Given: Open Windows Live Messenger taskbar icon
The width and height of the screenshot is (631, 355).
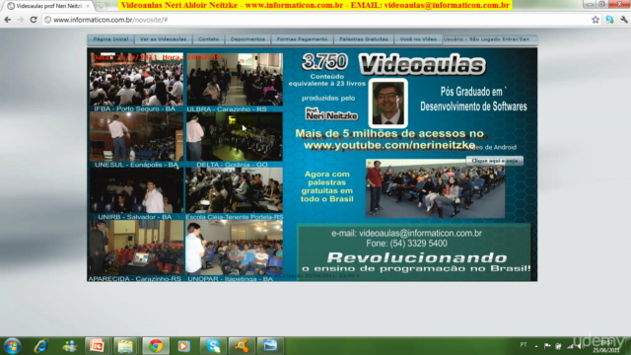Looking at the screenshot, I should 69,346.
